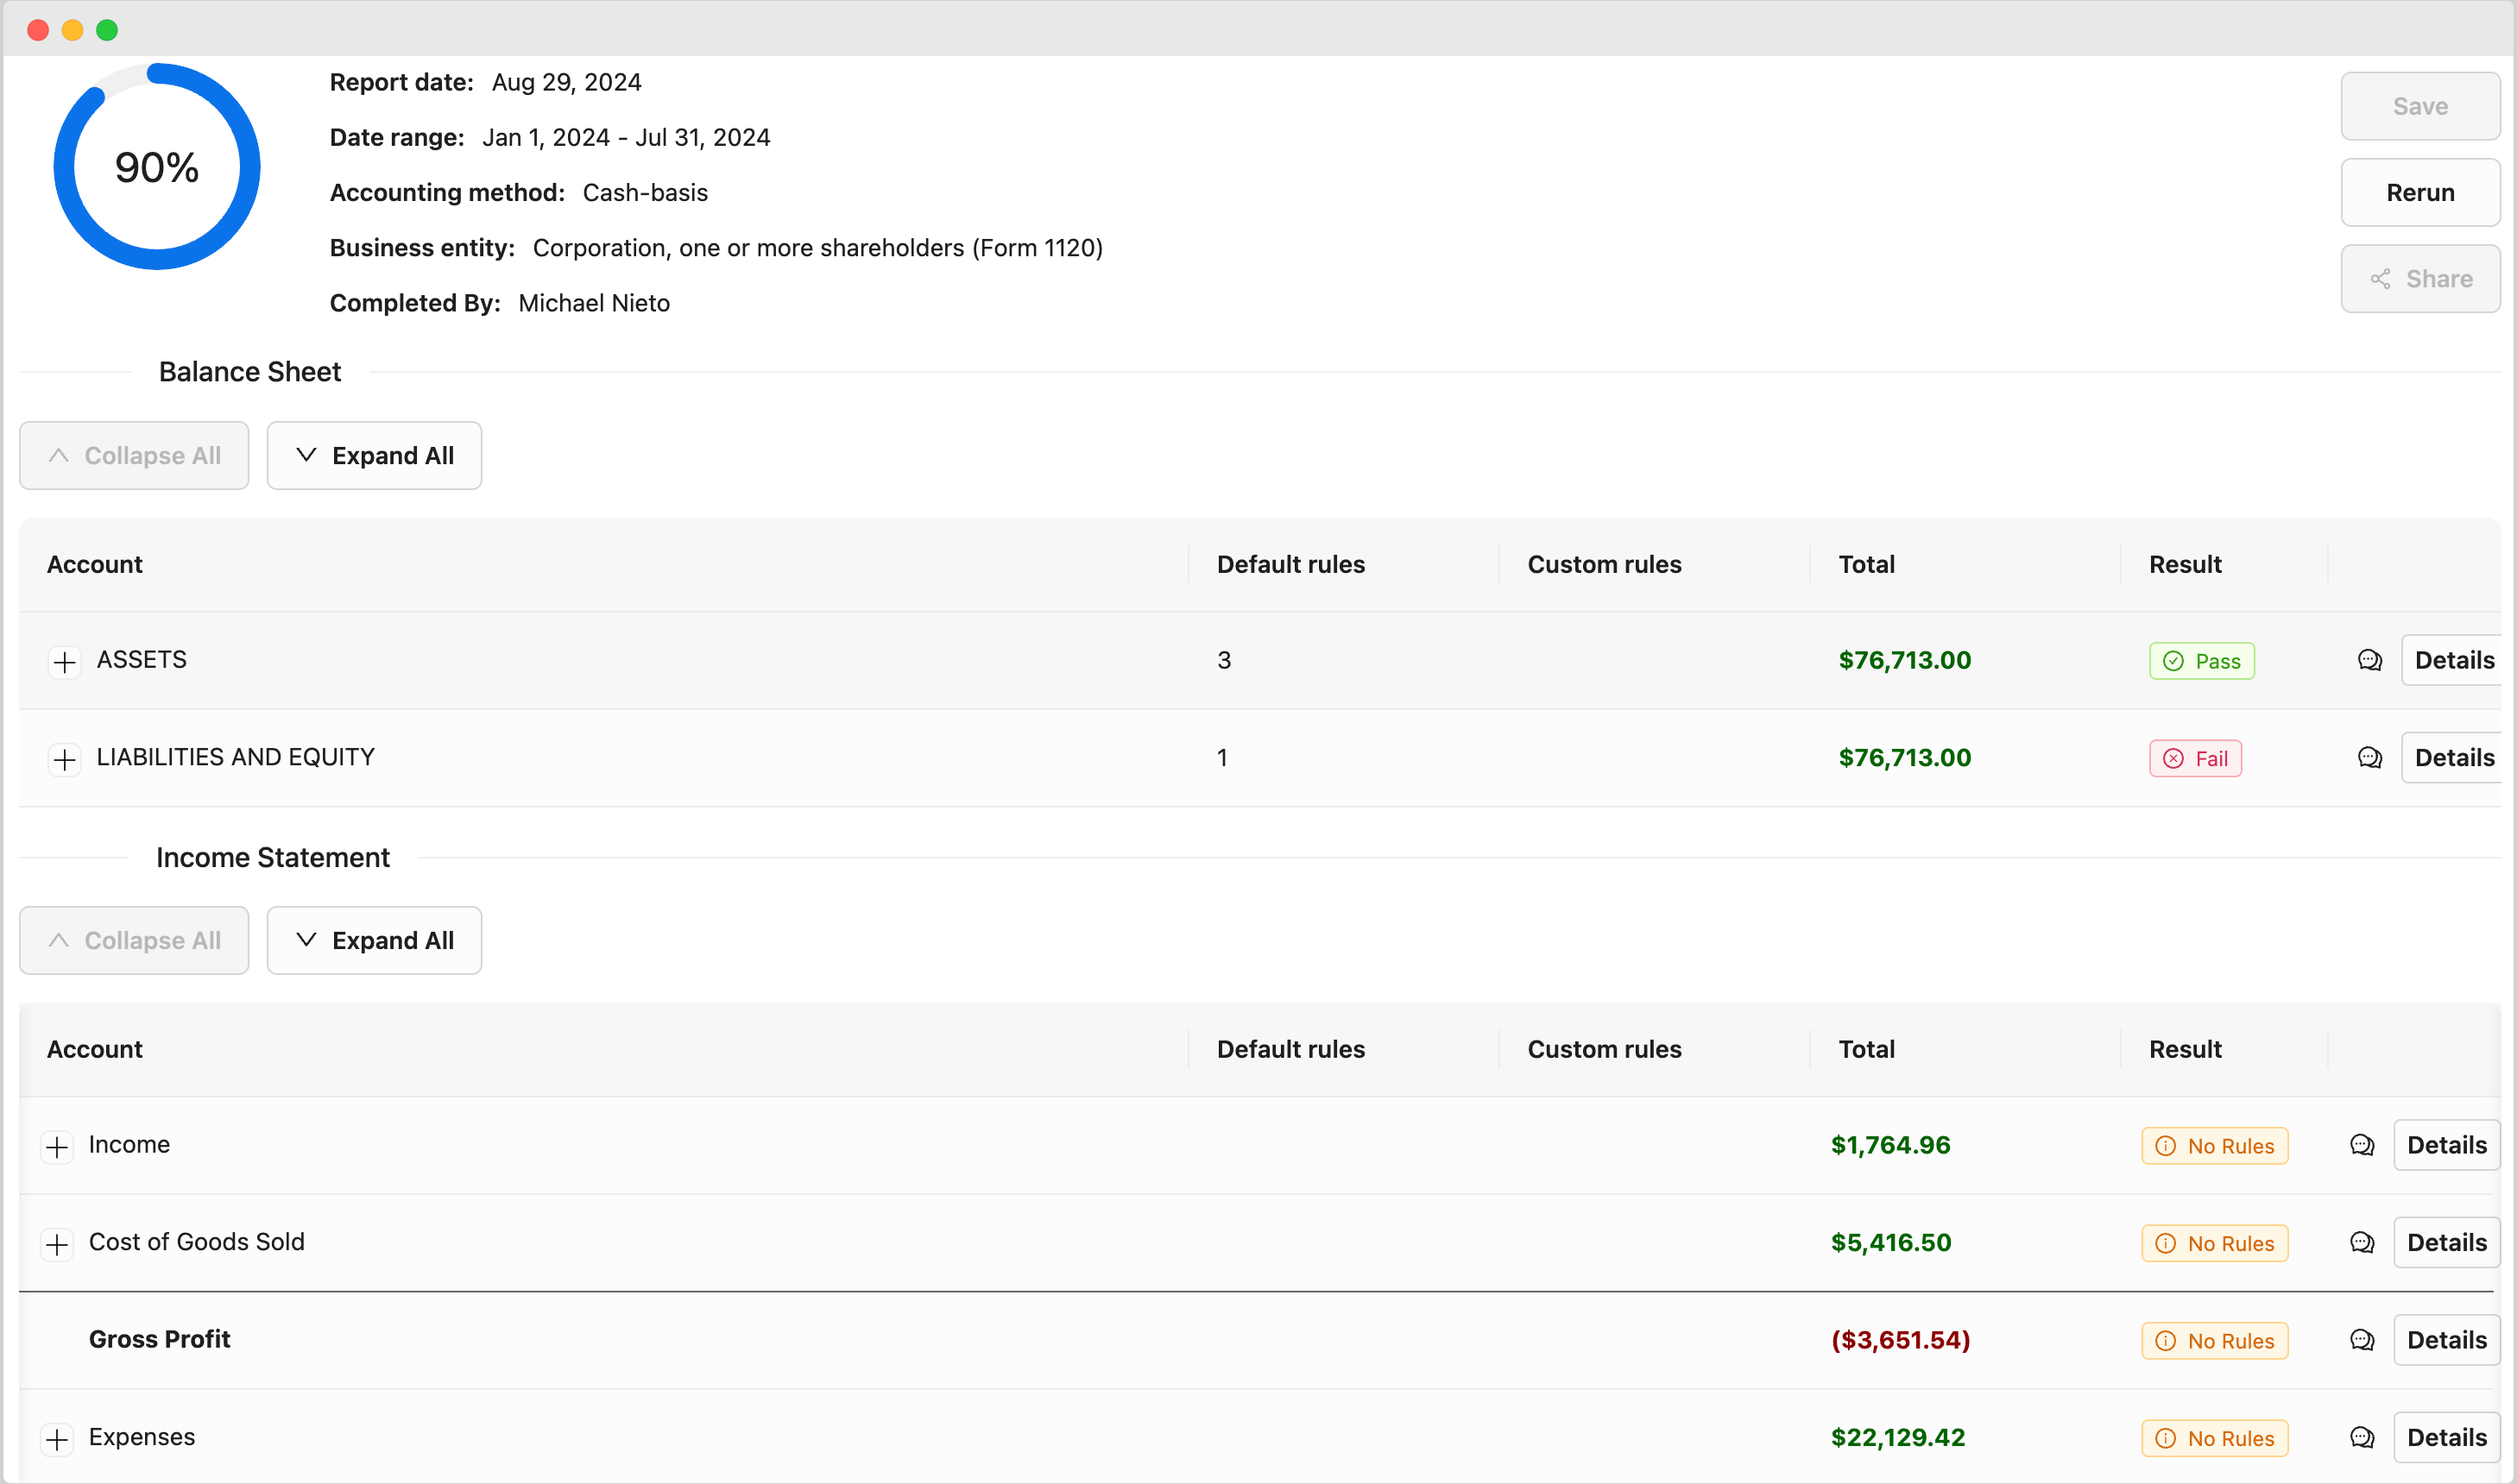The width and height of the screenshot is (2517, 1484).
Task: Click the Pass result badge
Action: click(2201, 661)
